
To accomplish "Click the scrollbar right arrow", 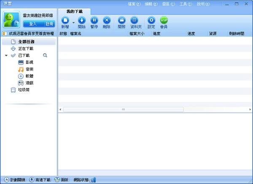I will pyautogui.click(x=250, y=109).
